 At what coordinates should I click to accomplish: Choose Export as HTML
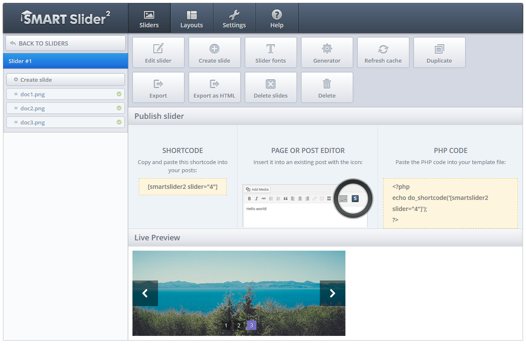215,87
